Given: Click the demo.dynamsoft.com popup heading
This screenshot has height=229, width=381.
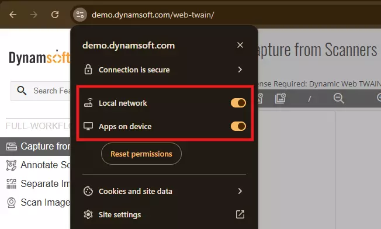Looking at the screenshot, I should [x=129, y=46].
